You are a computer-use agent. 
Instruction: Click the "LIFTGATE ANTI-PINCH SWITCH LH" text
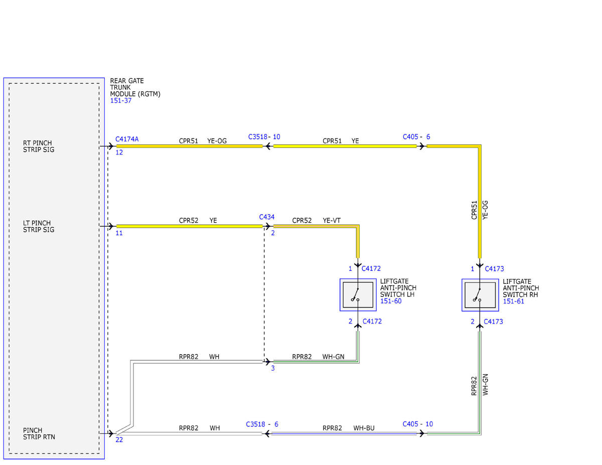[398, 288]
